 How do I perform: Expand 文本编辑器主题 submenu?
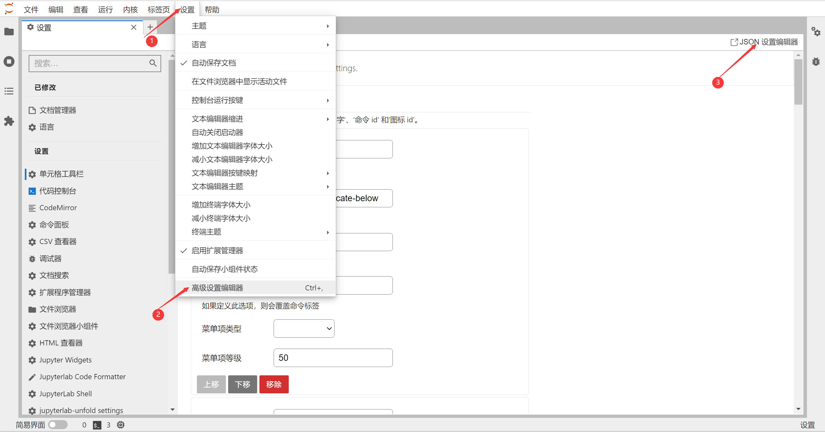256,186
